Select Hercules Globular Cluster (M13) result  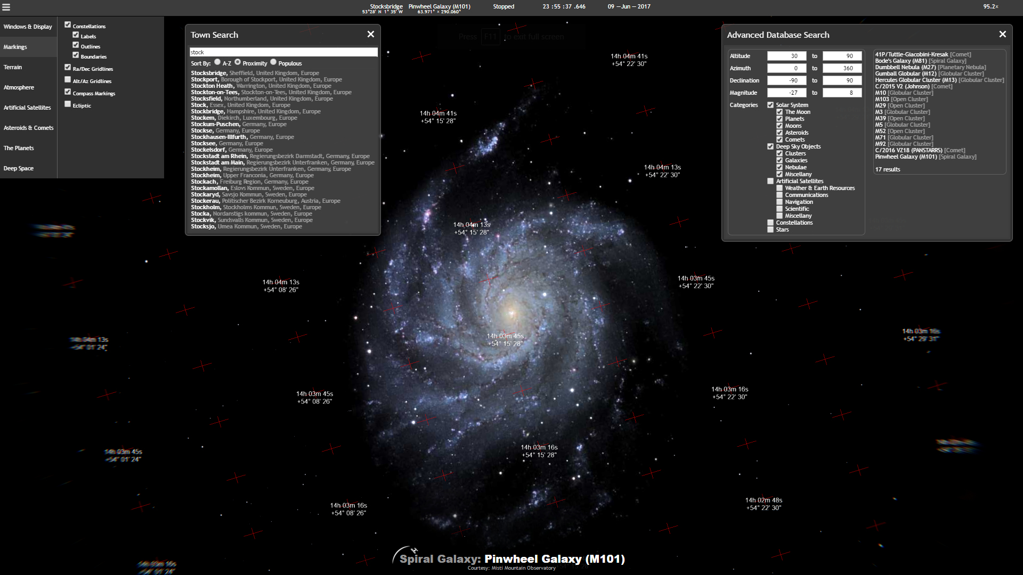click(939, 80)
